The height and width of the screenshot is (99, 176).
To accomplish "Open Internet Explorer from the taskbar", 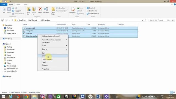I will (10, 97).
